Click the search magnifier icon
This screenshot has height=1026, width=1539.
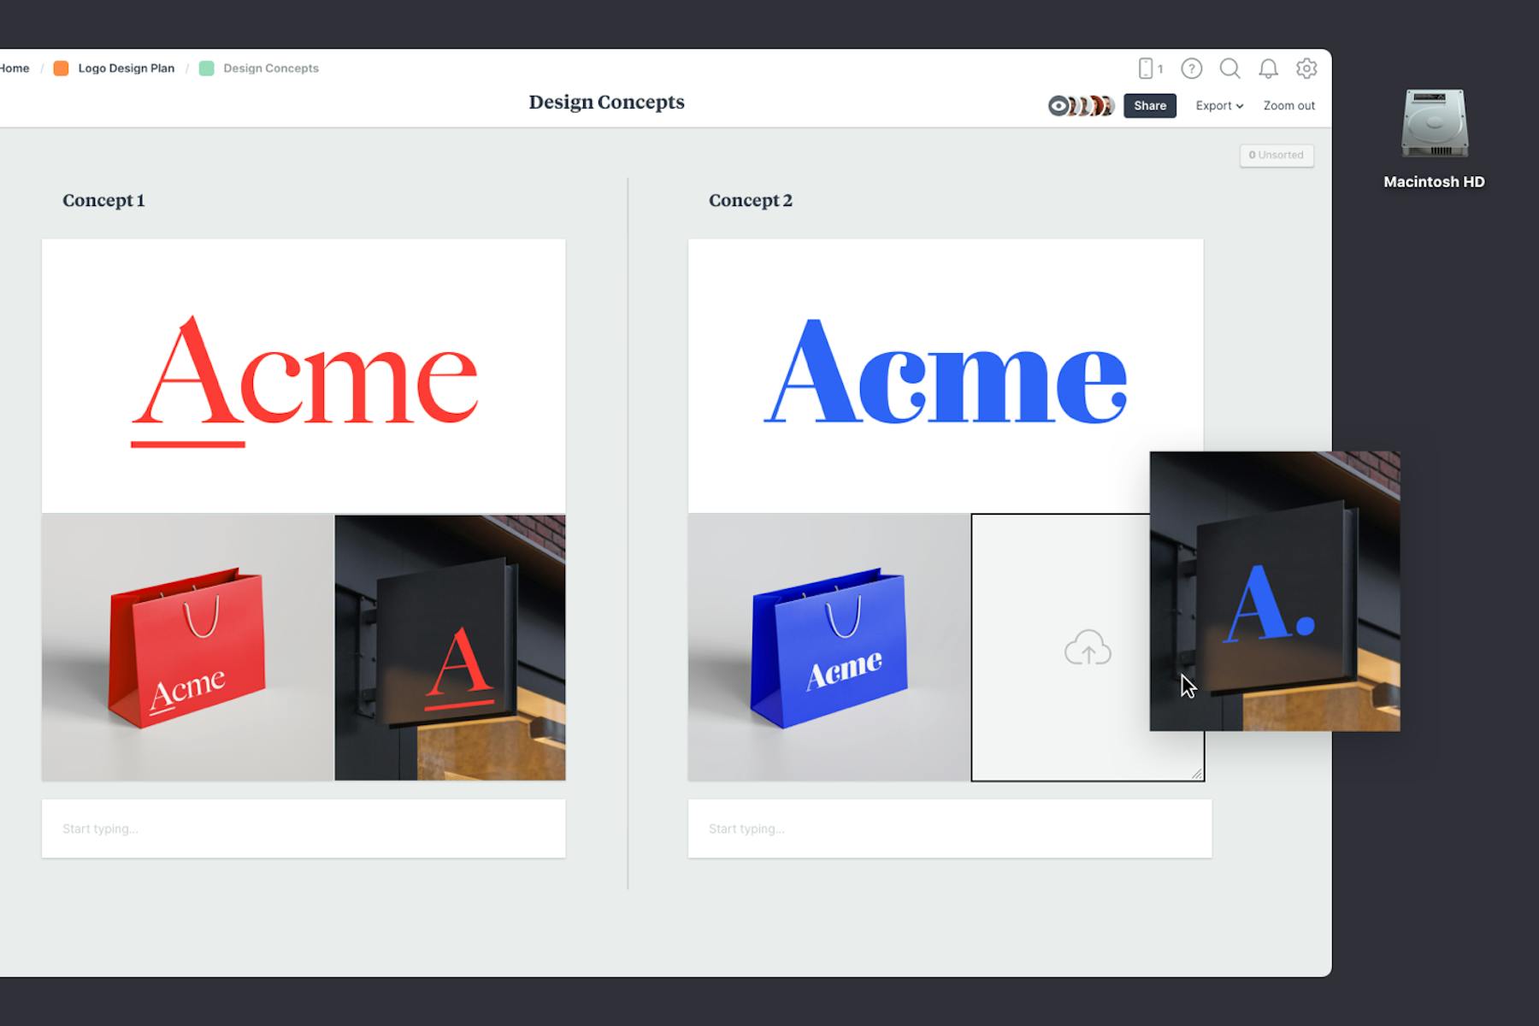pos(1230,69)
